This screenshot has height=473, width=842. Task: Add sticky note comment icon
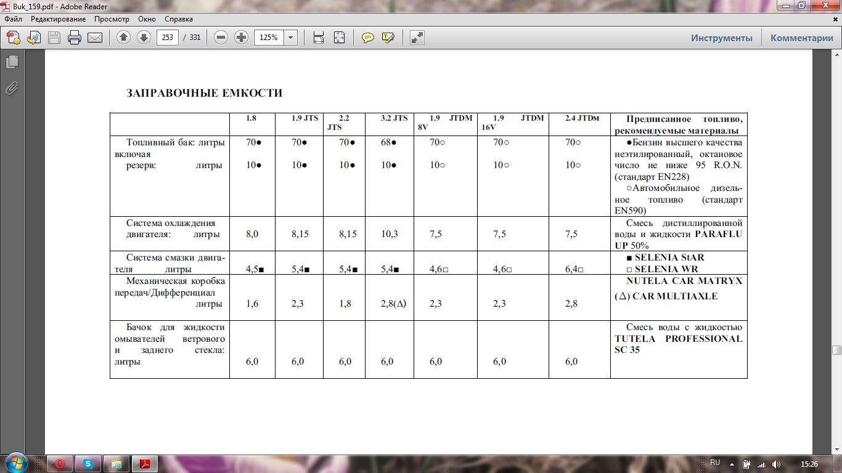[x=368, y=38]
